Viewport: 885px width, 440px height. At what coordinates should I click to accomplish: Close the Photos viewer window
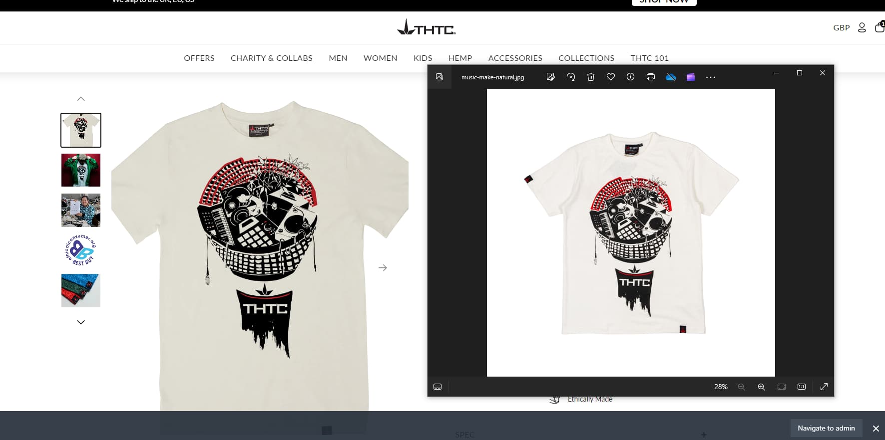tap(823, 73)
